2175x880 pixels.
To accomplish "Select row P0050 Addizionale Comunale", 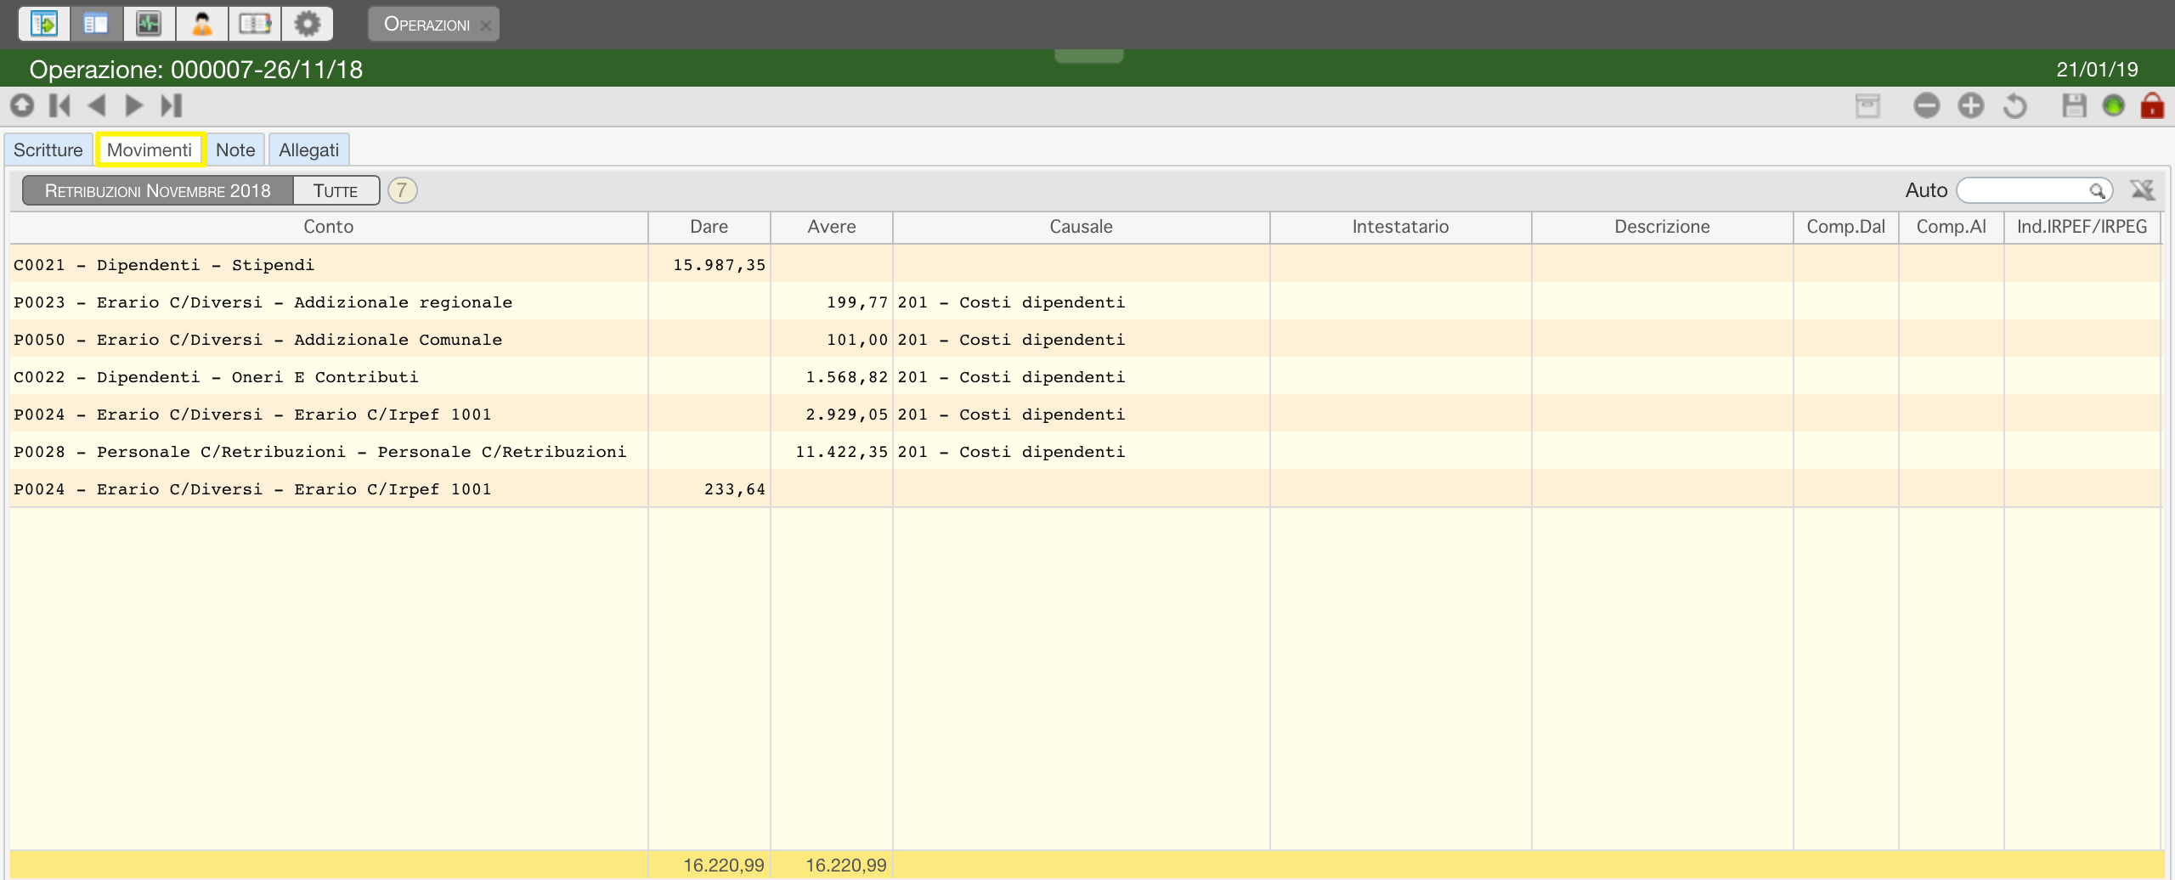I will pyautogui.click(x=1086, y=339).
